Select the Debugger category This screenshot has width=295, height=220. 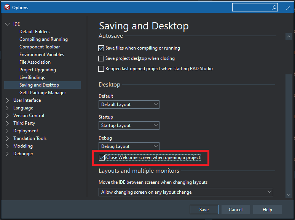point(23,154)
